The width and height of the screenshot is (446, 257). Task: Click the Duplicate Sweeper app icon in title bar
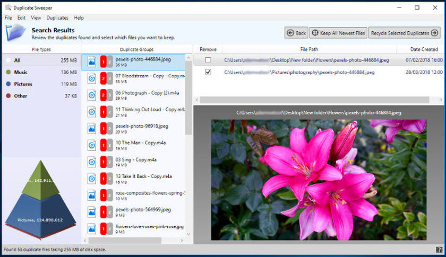(x=8, y=7)
